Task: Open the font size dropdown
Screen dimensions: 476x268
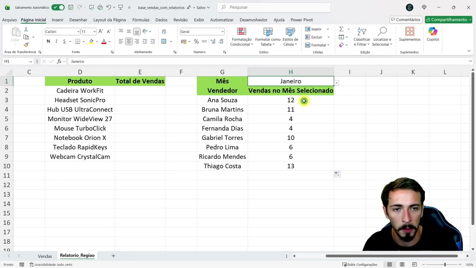Action: pyautogui.click(x=94, y=32)
